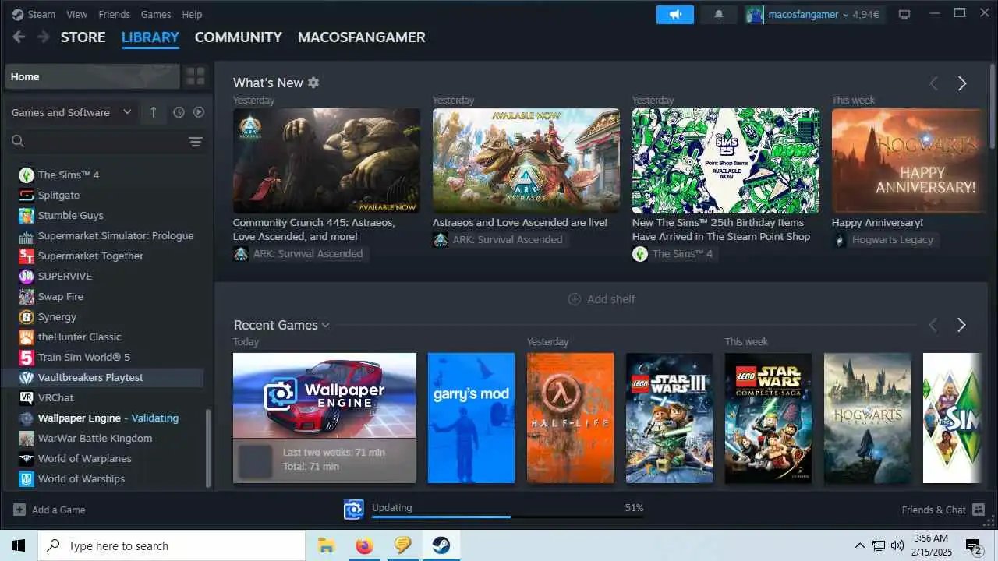
Task: Show next What's New items arrow
Action: (962, 83)
